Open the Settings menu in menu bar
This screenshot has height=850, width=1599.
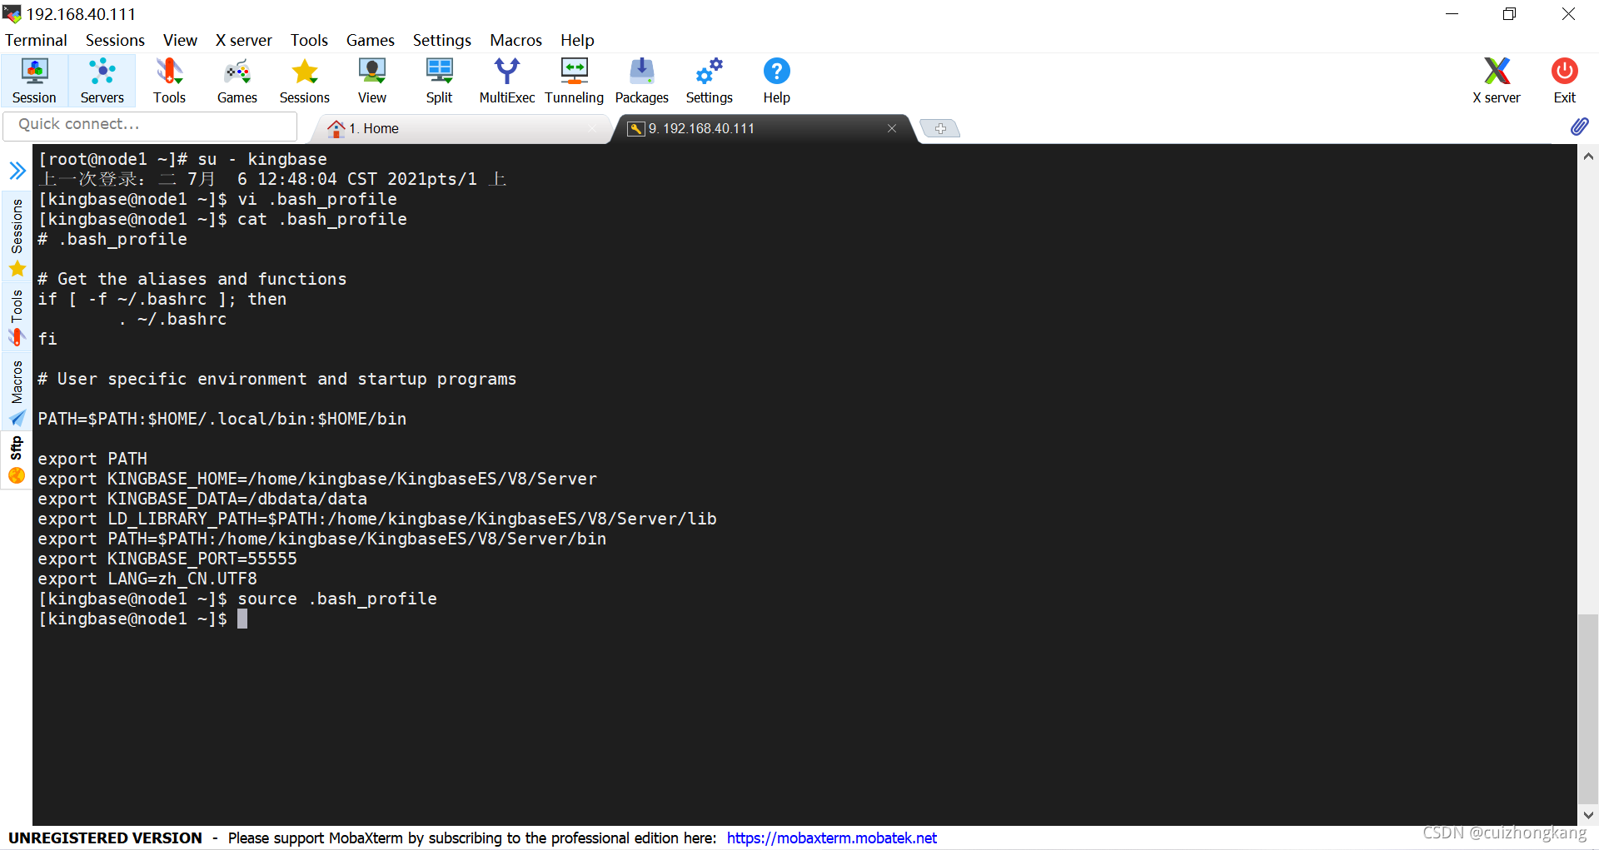(441, 40)
